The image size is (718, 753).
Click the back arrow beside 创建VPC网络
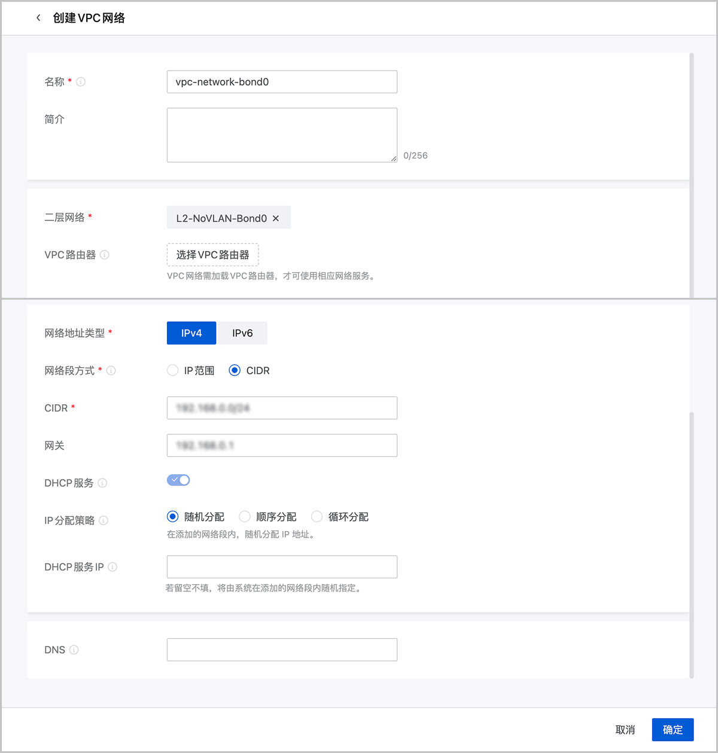[x=38, y=18]
